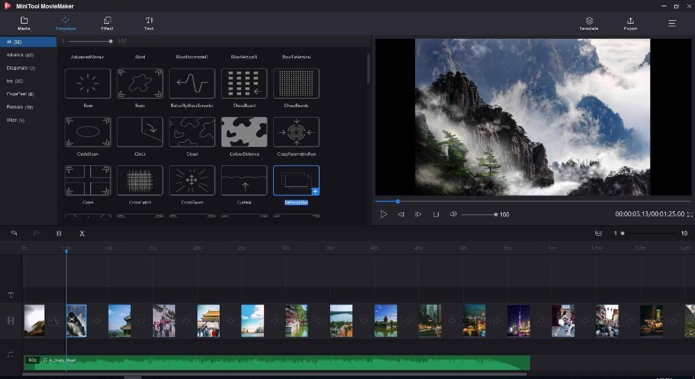The height and width of the screenshot is (379, 695).
Task: Click the blue playhead marker
Action: pyautogui.click(x=67, y=251)
